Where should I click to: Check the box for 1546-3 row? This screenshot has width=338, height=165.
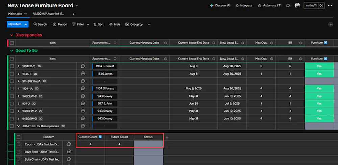coord(12,74)
